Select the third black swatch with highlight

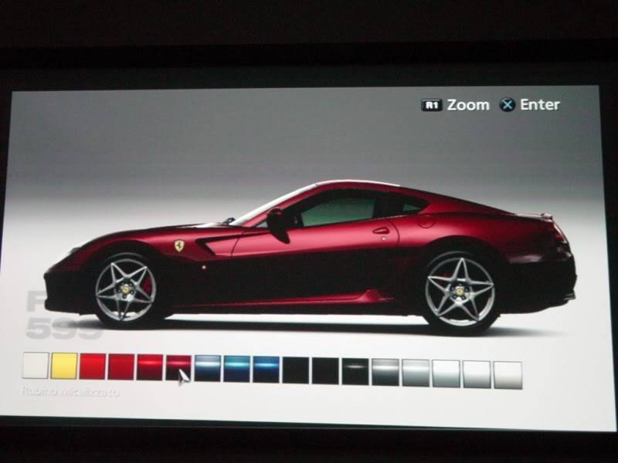coord(355,371)
